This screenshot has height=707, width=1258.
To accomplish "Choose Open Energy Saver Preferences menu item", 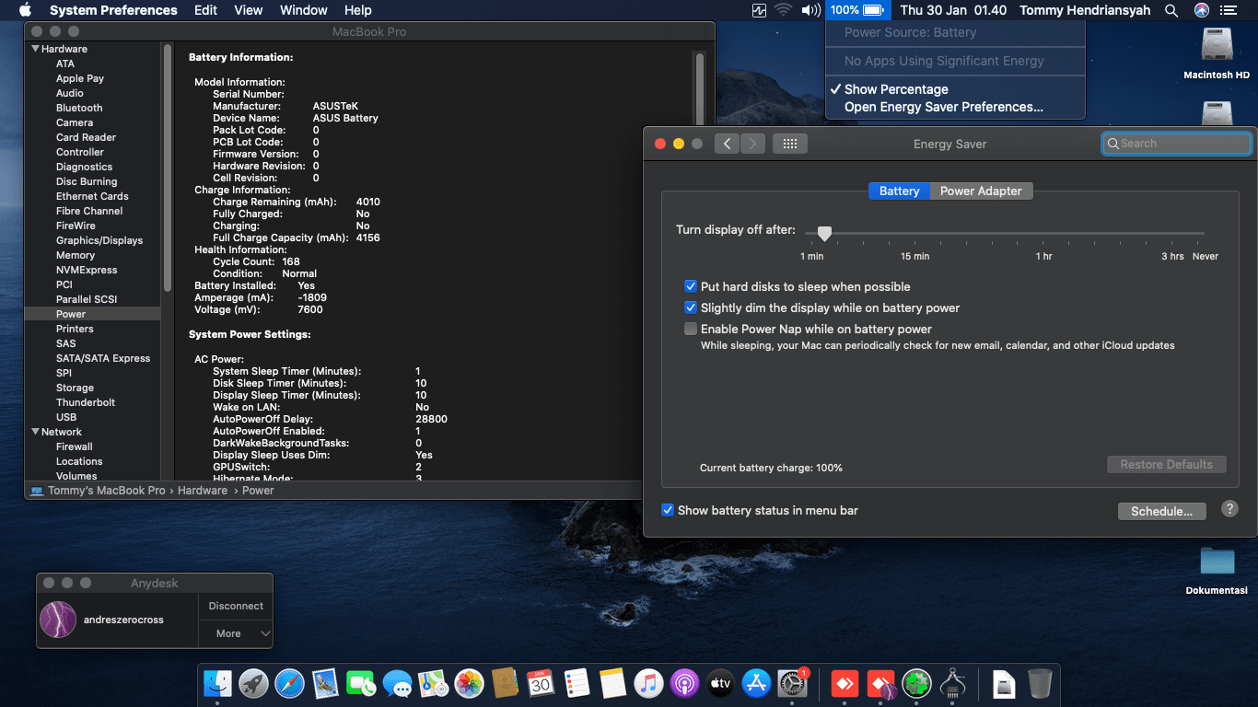I will pyautogui.click(x=944, y=107).
